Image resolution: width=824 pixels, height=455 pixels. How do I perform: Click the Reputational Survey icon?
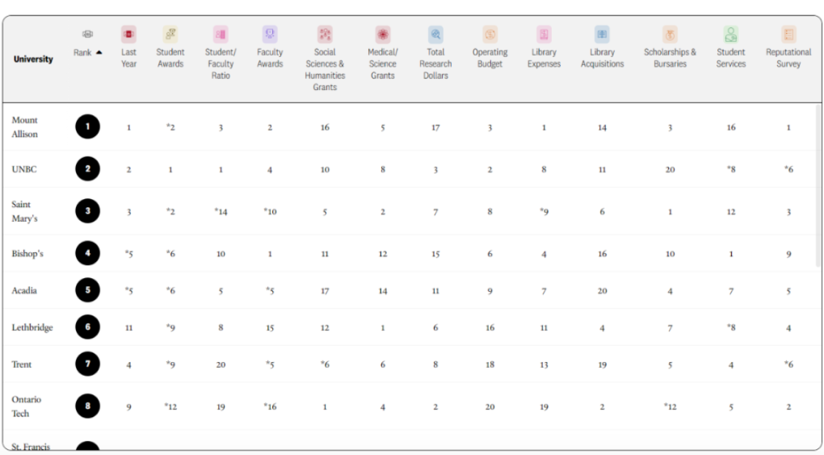(x=788, y=34)
